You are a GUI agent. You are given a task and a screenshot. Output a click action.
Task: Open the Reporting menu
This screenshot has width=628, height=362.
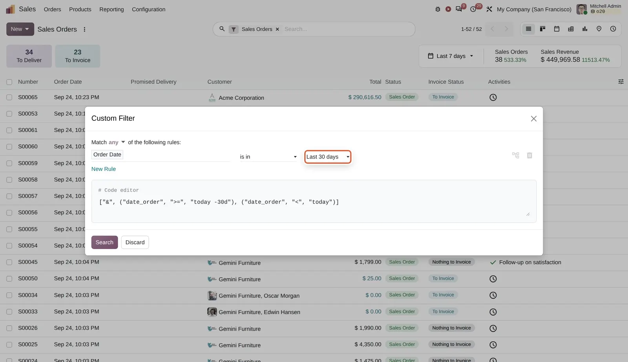pos(111,9)
